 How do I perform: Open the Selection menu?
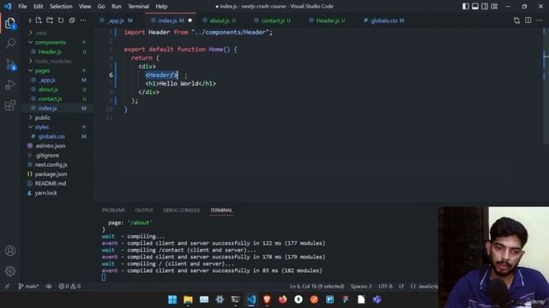(61, 6)
